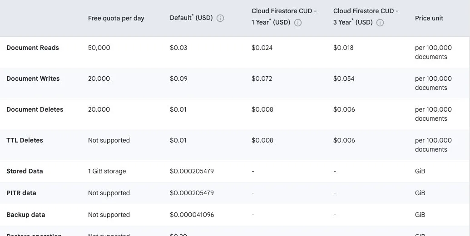The image size is (470, 236).
Task: Click info icon beside Default (USD) header
Action: 220,18
